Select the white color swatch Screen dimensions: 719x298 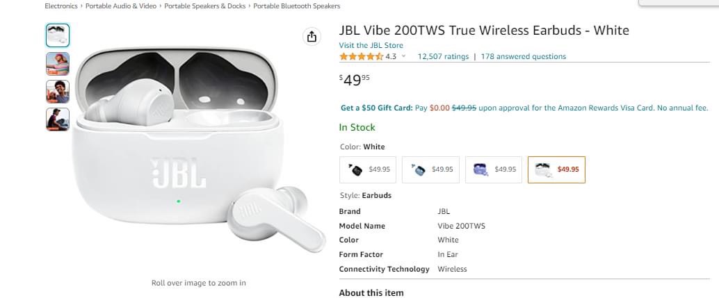pyautogui.click(x=556, y=169)
